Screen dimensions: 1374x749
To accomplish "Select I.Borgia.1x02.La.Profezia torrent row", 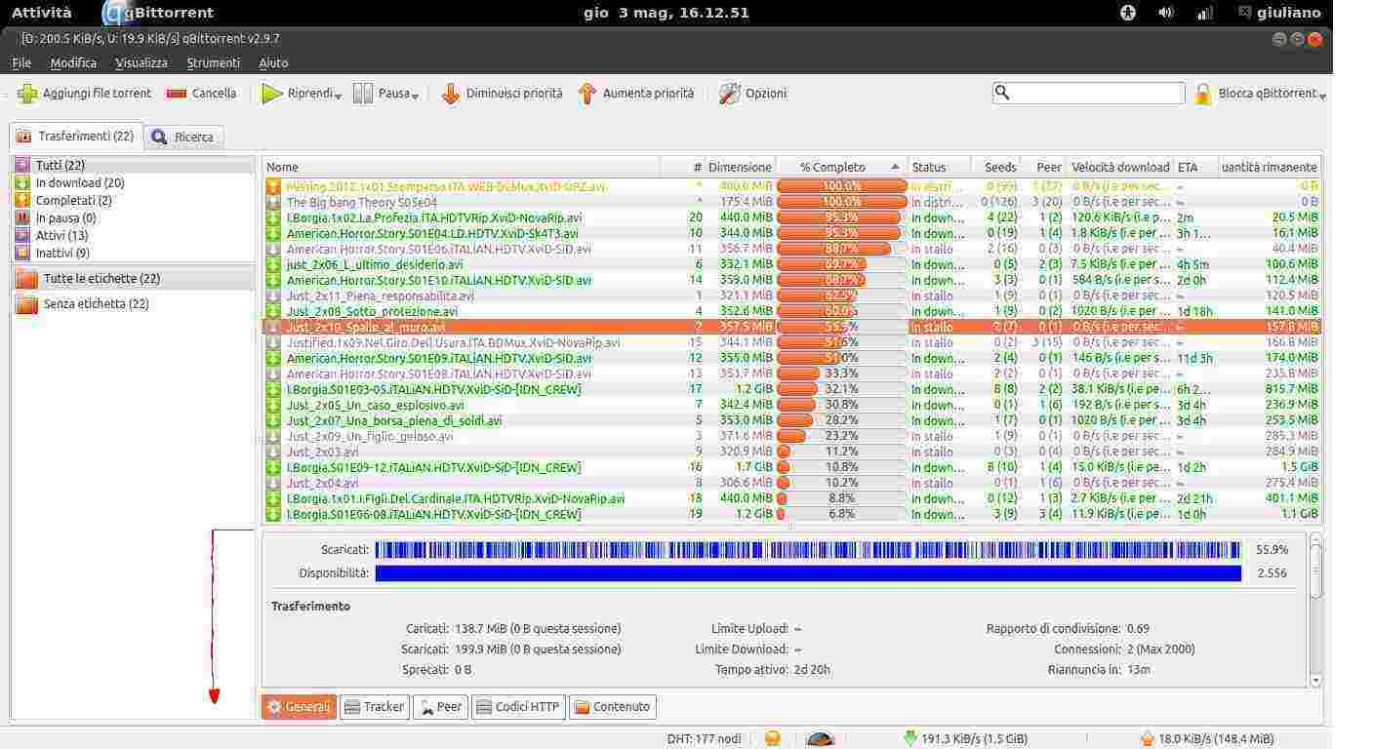I will (791, 217).
